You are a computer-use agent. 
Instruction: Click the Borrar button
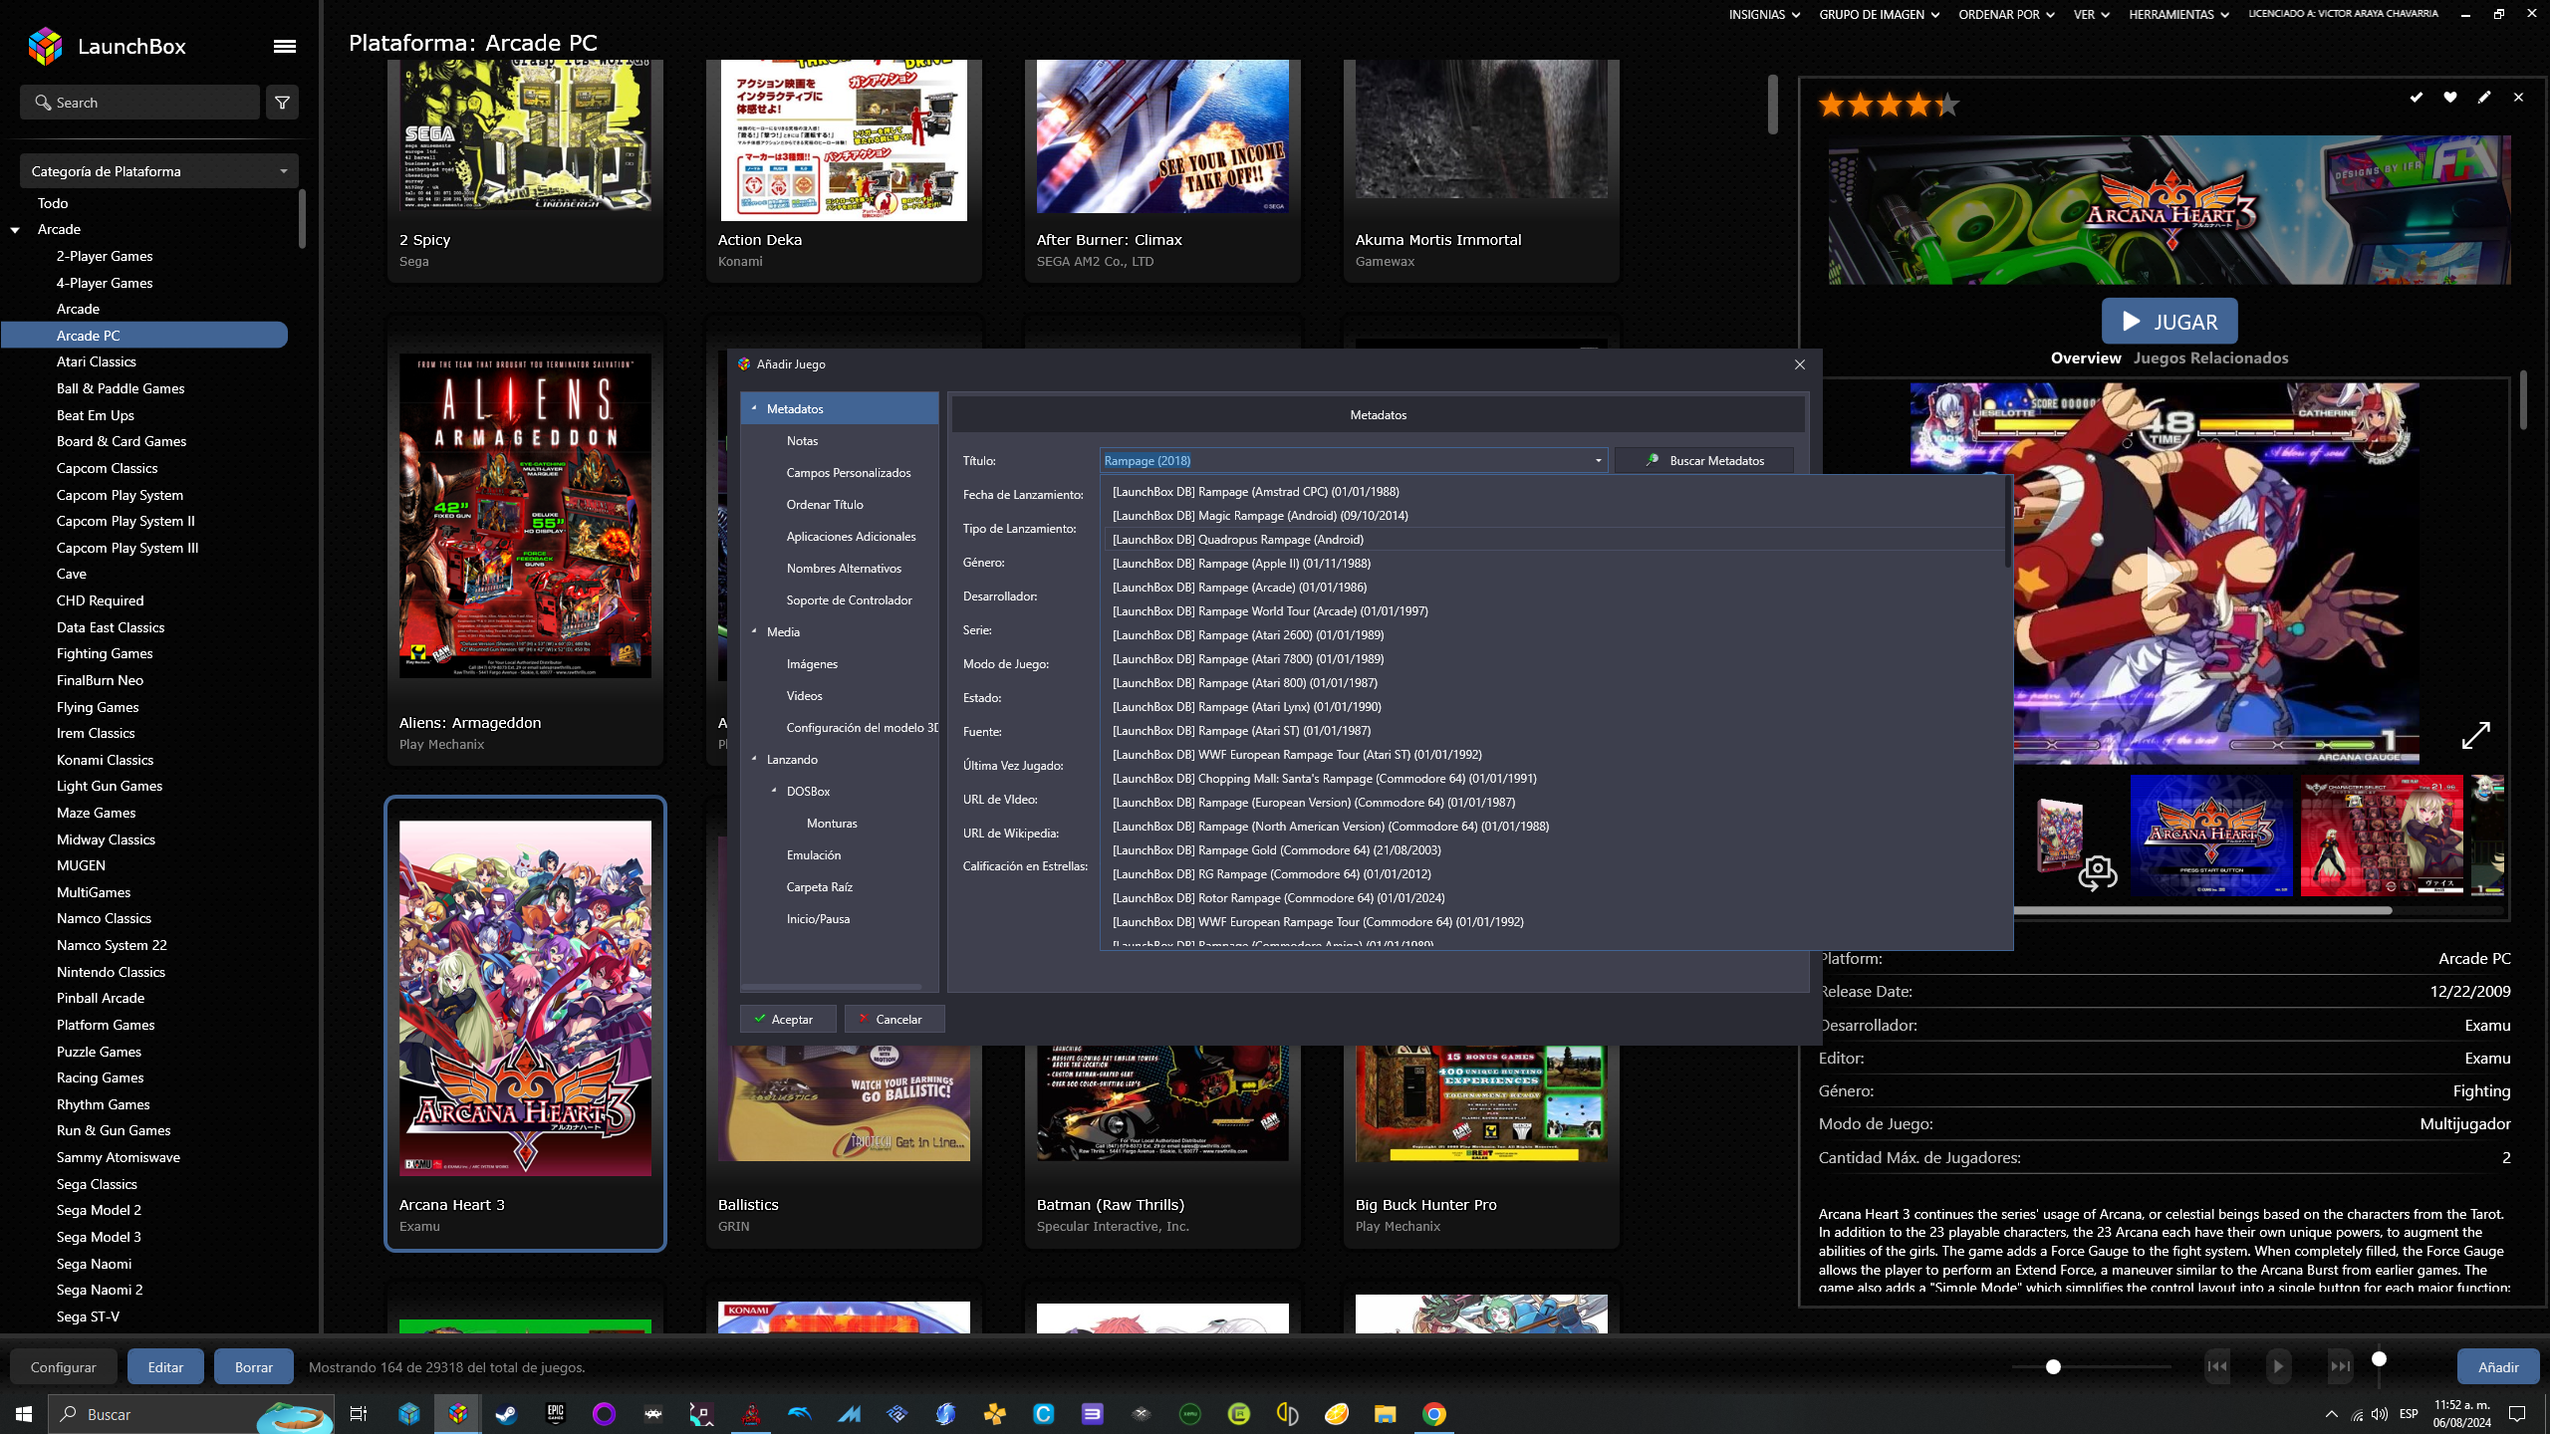[254, 1367]
